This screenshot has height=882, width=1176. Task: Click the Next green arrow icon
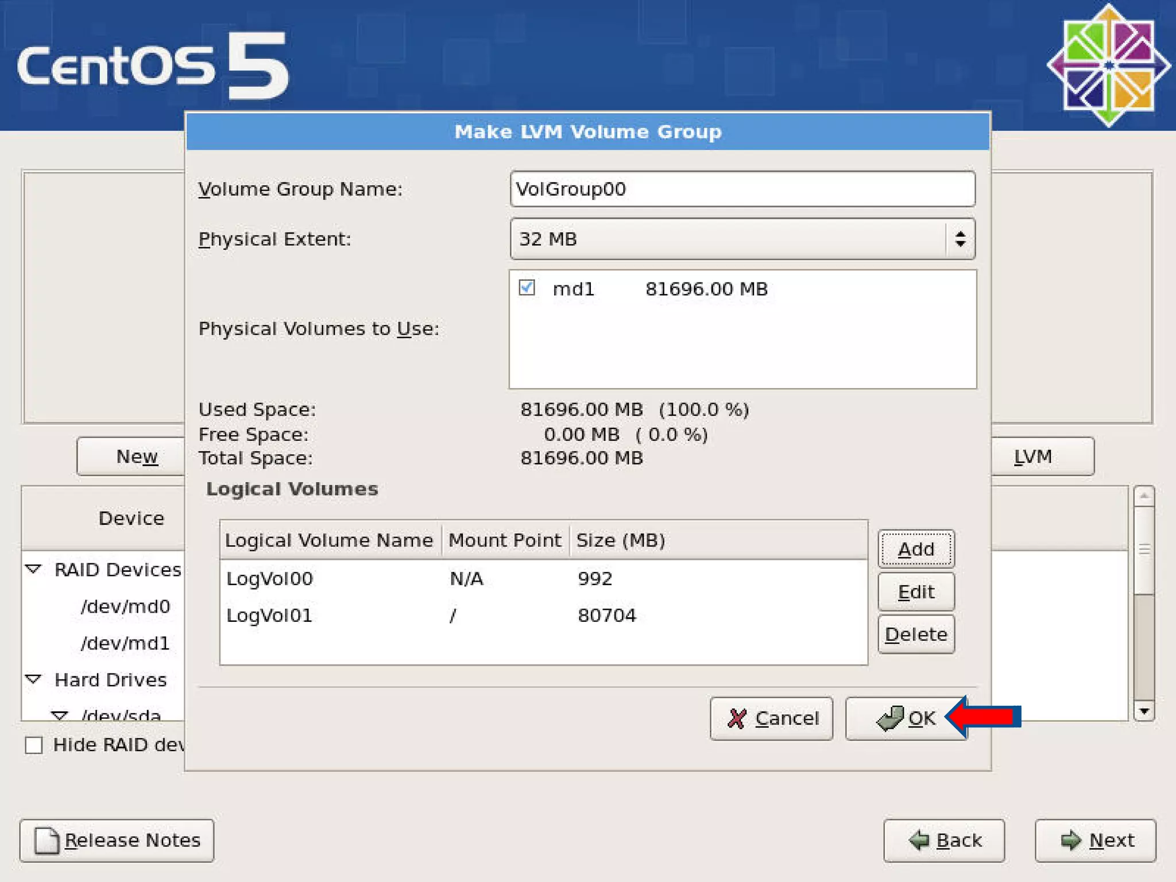[x=1071, y=840]
